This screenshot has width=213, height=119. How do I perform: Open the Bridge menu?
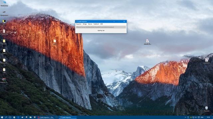(85, 24)
